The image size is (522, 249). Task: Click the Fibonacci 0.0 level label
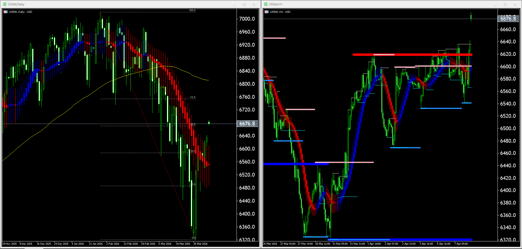point(194,238)
